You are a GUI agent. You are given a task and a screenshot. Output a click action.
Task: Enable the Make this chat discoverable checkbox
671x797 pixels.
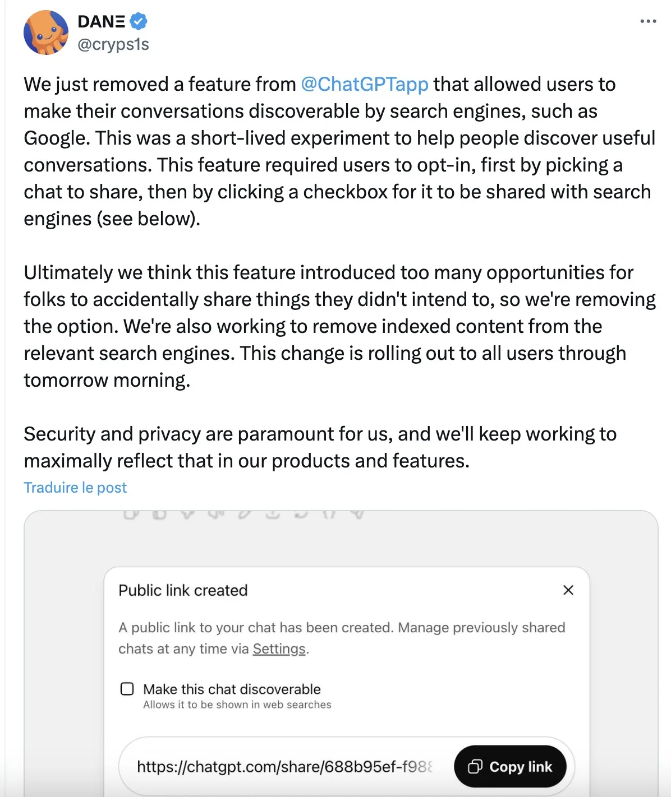(x=127, y=689)
